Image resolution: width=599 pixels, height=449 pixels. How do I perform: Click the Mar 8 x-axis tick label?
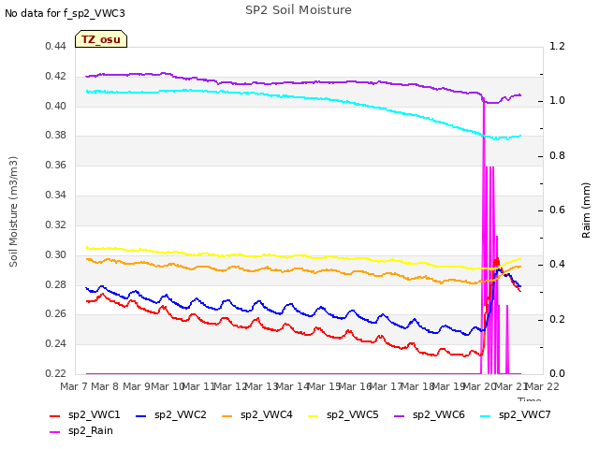point(105,386)
